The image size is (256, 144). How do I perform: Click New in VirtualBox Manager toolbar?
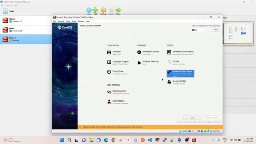(x=89, y=11)
